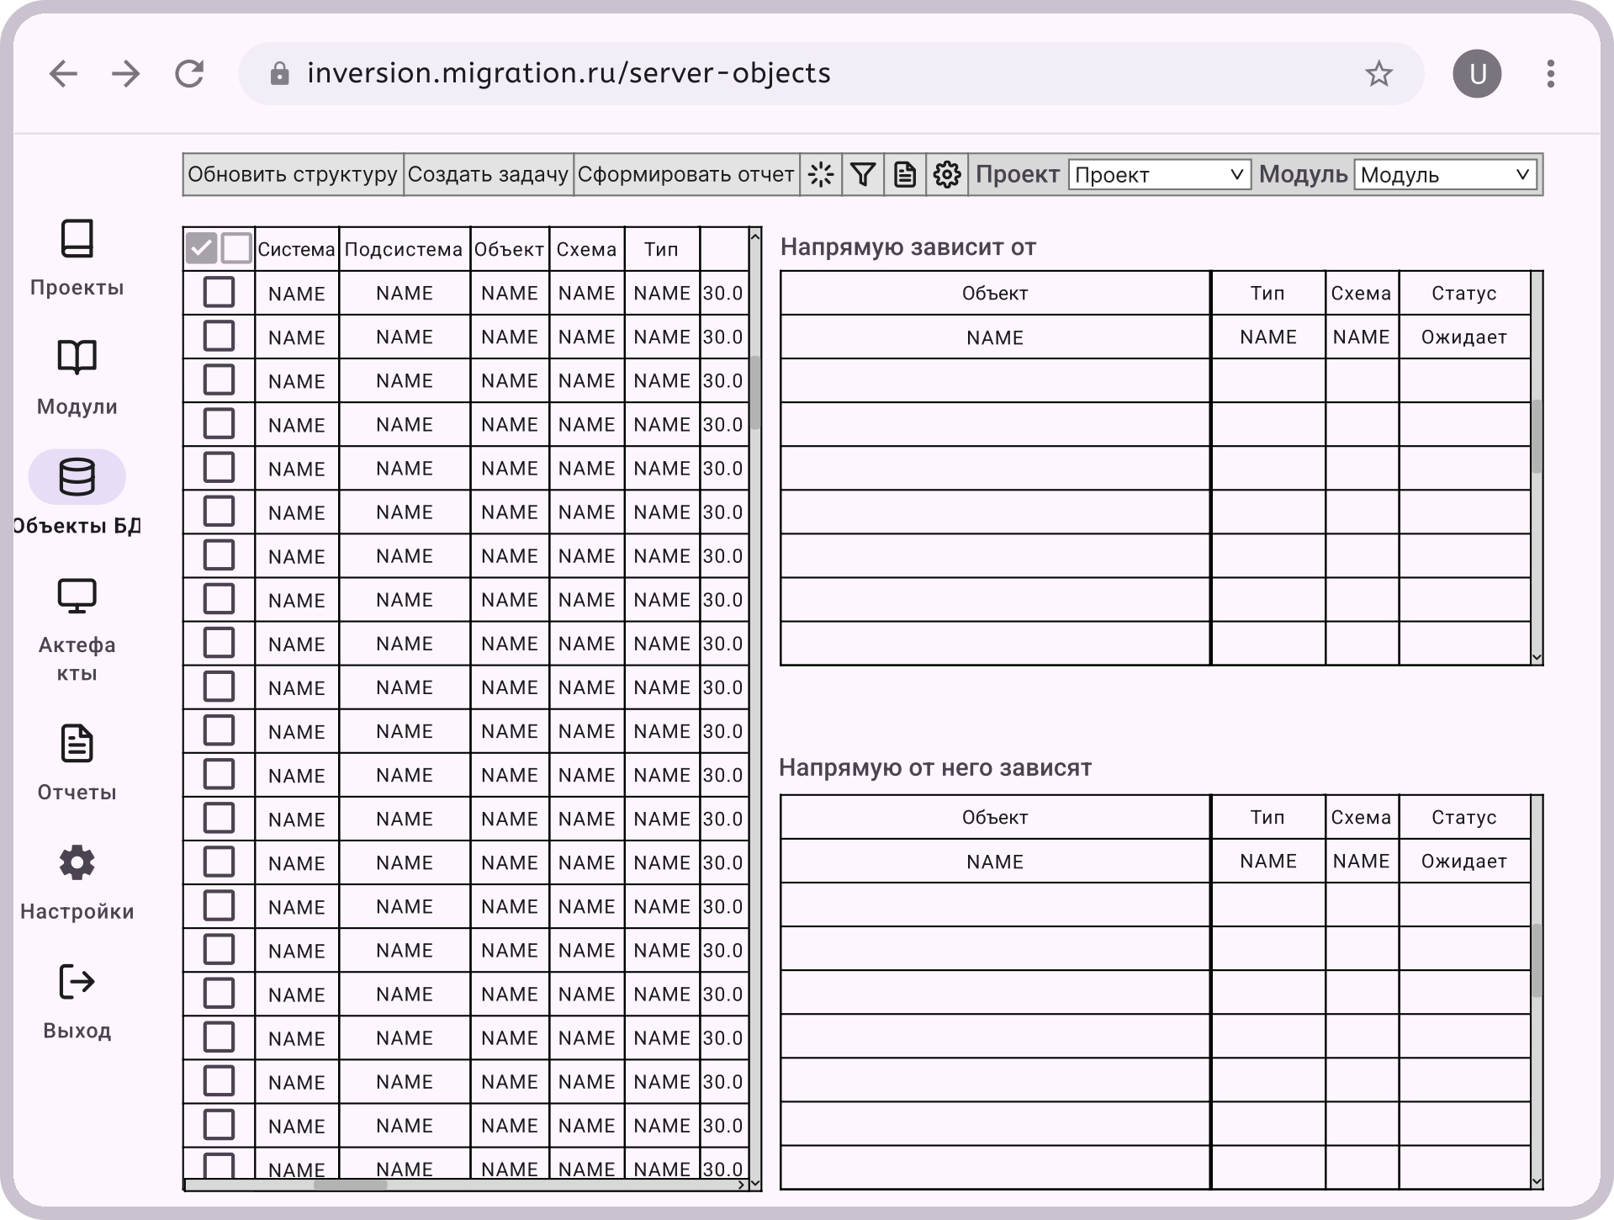The height and width of the screenshot is (1220, 1614).
Task: Open Отчеты section in the sidebar
Action: (x=77, y=762)
